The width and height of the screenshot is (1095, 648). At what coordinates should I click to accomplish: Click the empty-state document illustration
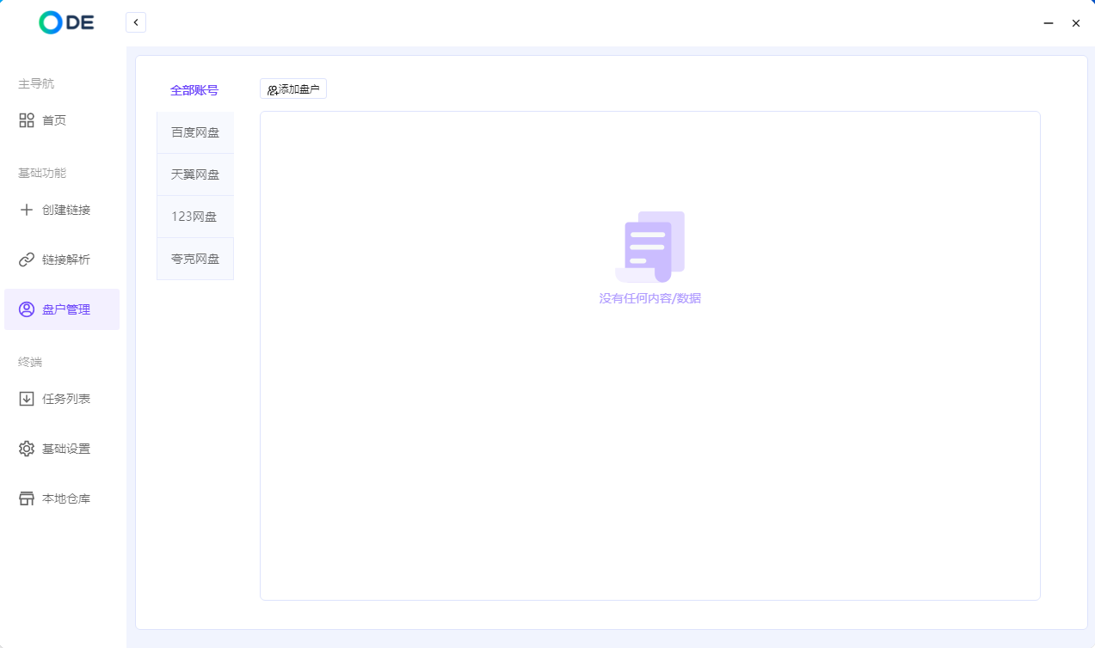[x=650, y=247]
